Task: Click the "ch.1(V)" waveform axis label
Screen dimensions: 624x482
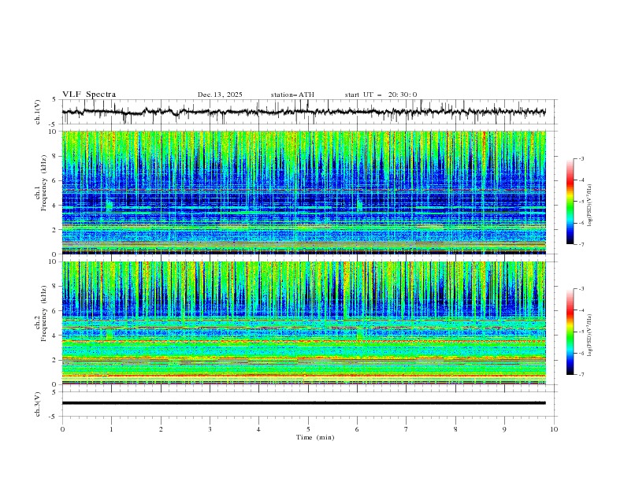Action: (38, 112)
